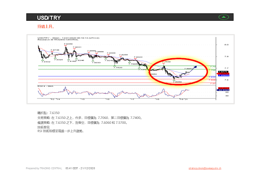Open the USD/TRY 30min chart image
260x184 pixels.
131,69
